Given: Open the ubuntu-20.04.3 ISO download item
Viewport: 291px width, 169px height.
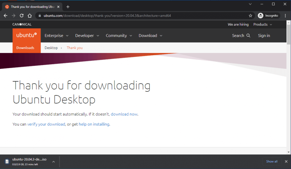Looking at the screenshot, I should [x=29, y=161].
